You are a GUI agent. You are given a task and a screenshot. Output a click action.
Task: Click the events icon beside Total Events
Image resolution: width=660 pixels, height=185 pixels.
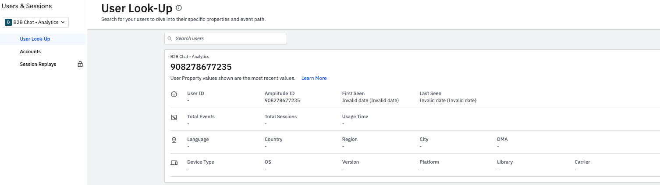point(174,117)
